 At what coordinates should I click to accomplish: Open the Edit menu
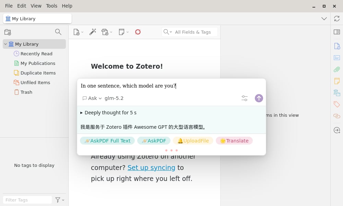(x=22, y=6)
